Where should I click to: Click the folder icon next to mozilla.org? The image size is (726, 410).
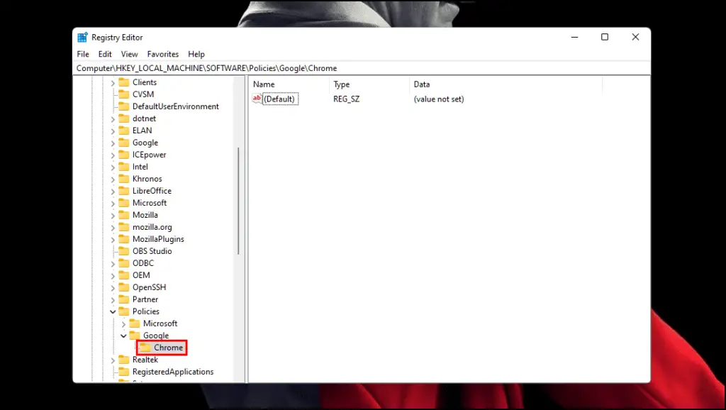123,227
